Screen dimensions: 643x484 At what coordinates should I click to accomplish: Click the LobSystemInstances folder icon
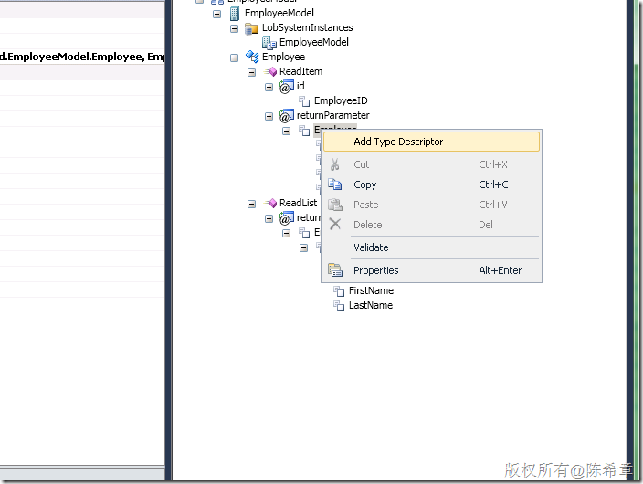coord(251,28)
